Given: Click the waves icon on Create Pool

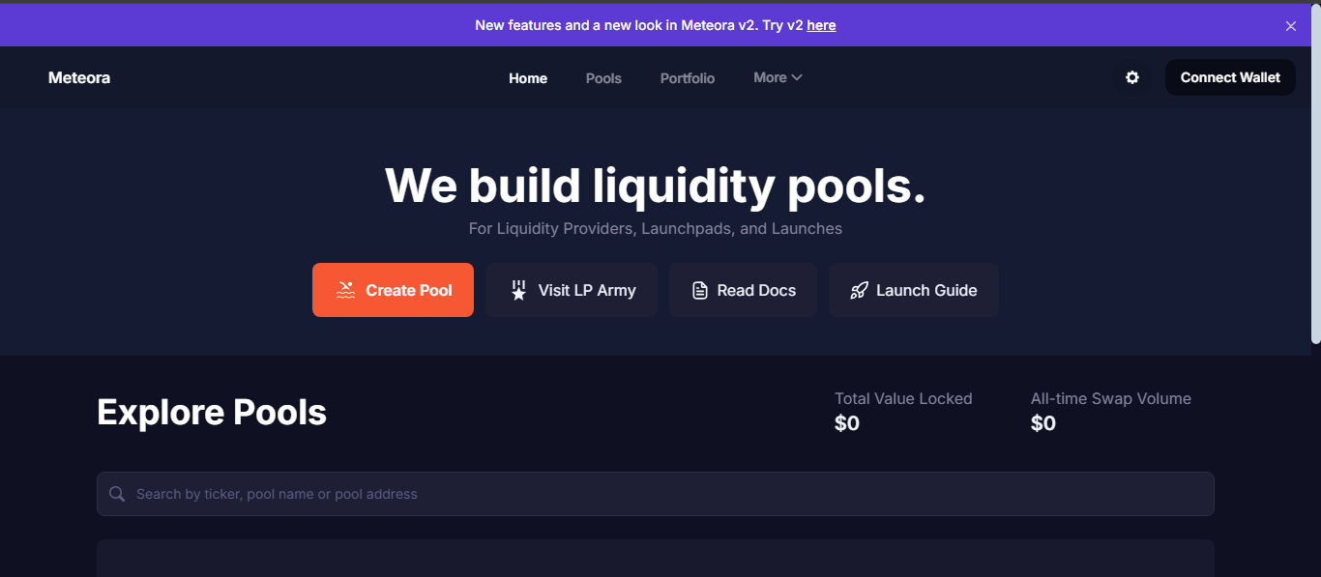Looking at the screenshot, I should click(x=345, y=290).
